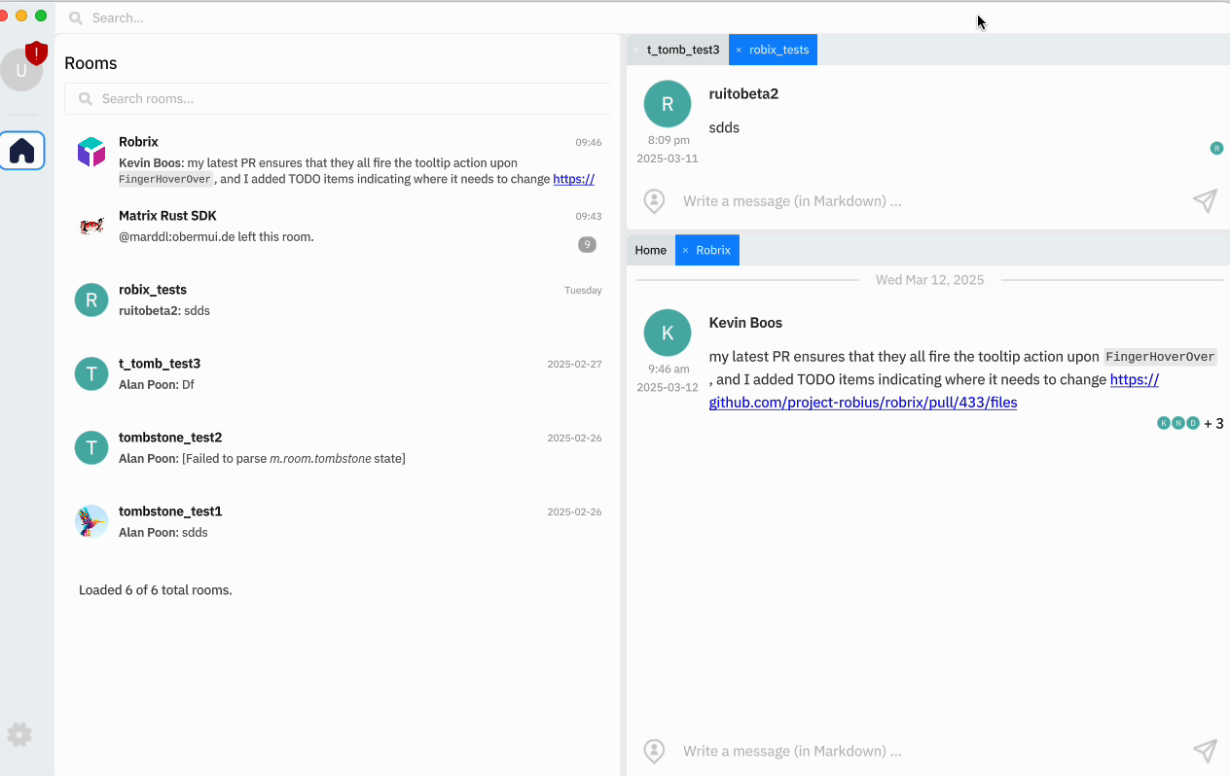Select the tombstone_test1 room name
The width and height of the screenshot is (1230, 776).
click(x=170, y=511)
